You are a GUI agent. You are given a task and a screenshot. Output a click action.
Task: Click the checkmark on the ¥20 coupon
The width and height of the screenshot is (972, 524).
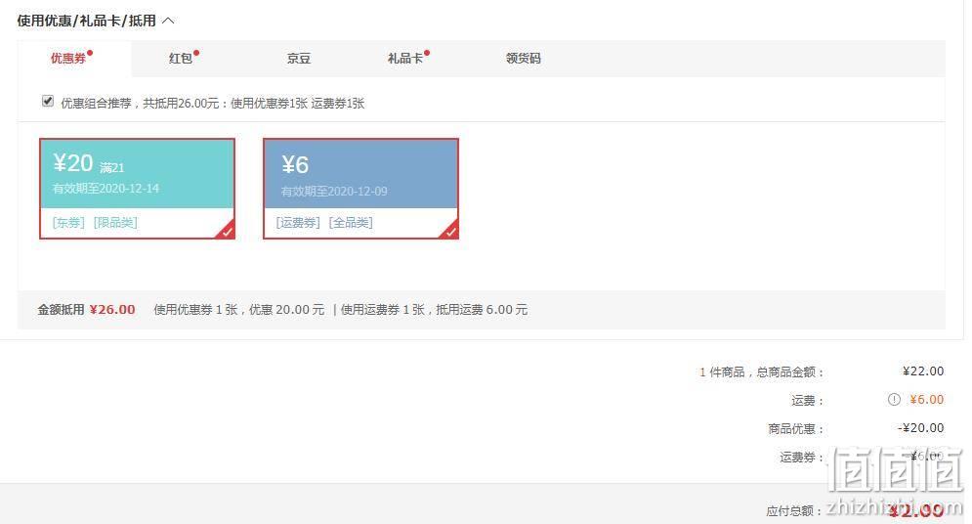pos(227,231)
